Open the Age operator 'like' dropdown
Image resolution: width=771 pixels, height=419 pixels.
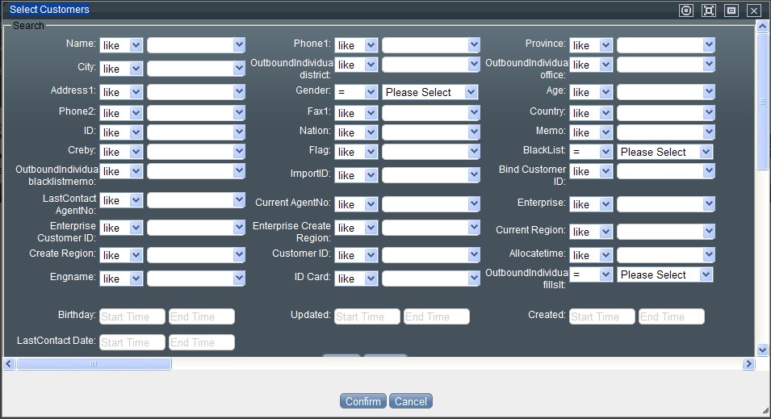590,92
